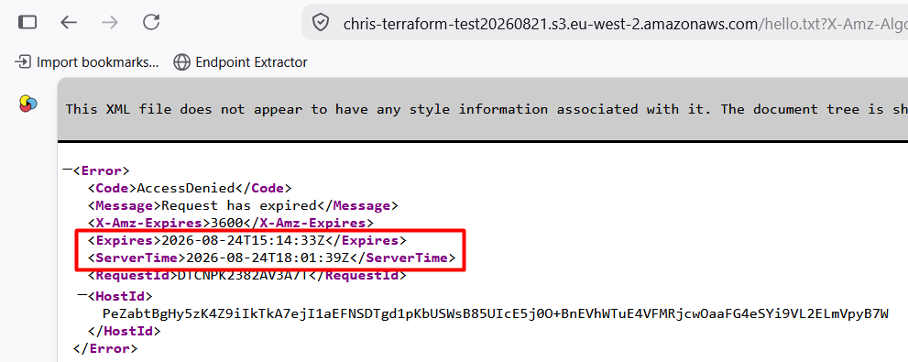This screenshot has width=908, height=362.
Task: Click the XML no style information banner
Action: click(482, 109)
